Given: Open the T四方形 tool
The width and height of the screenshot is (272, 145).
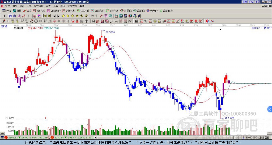Looking at the screenshot, I should [x=83, y=11].
